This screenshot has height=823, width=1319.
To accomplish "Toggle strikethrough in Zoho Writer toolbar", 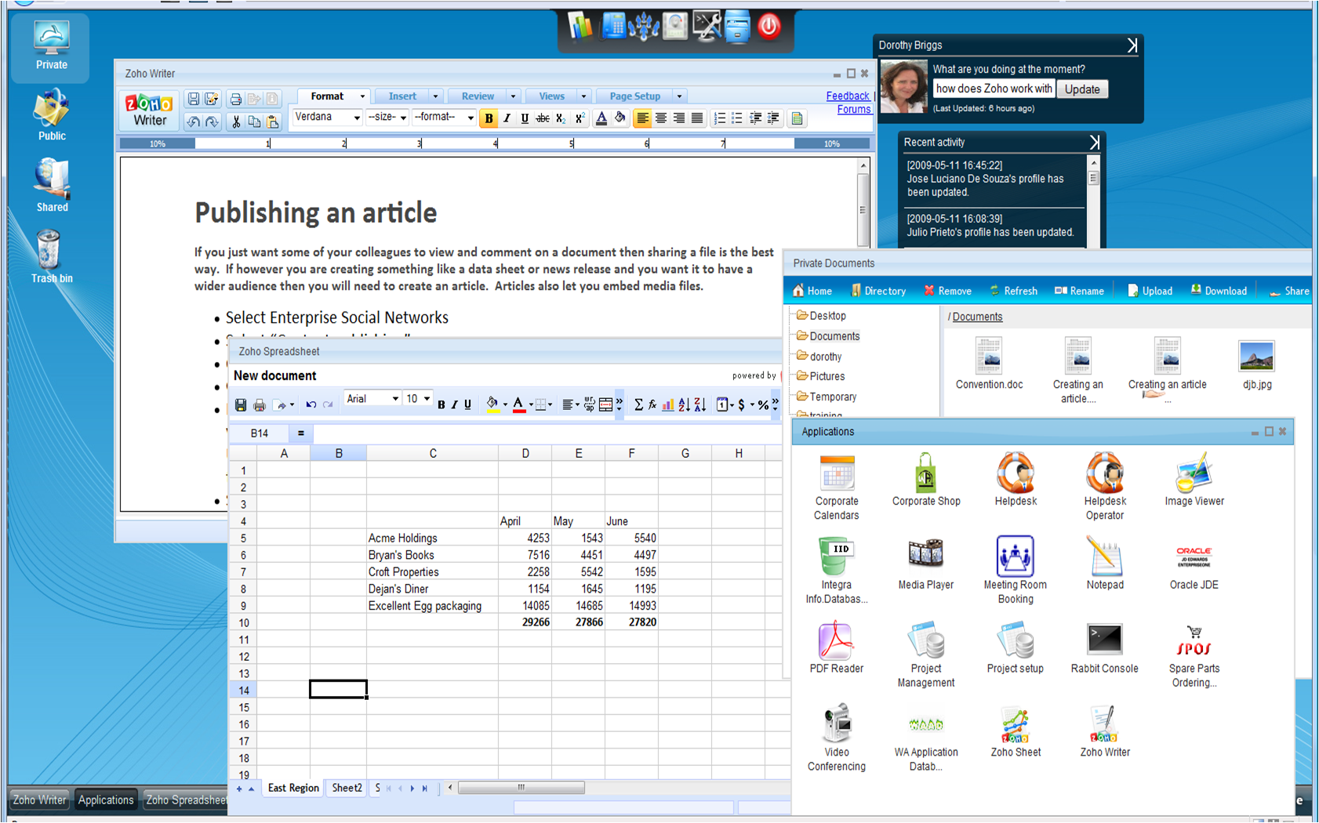I will [543, 118].
